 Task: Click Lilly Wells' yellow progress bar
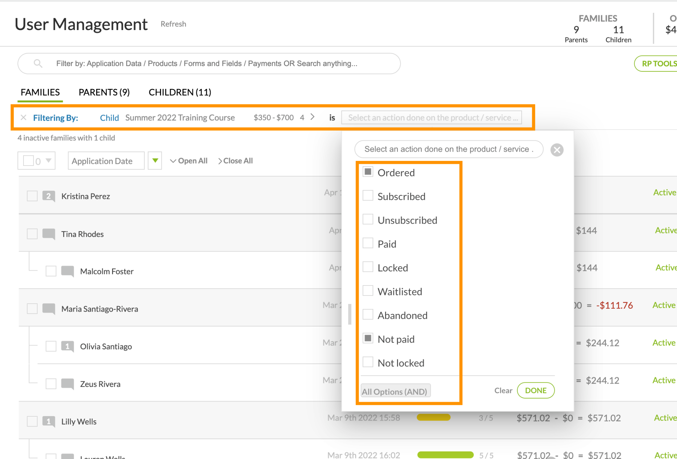433,418
